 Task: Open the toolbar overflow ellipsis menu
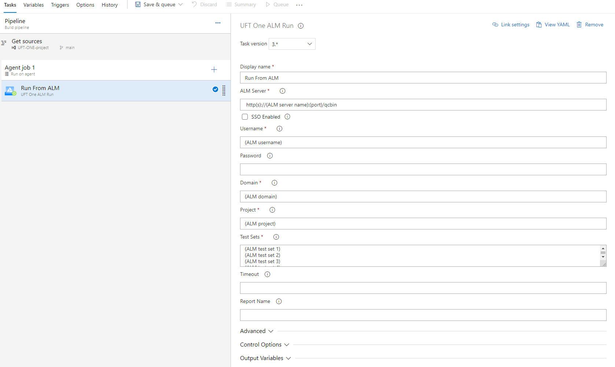pyautogui.click(x=299, y=5)
